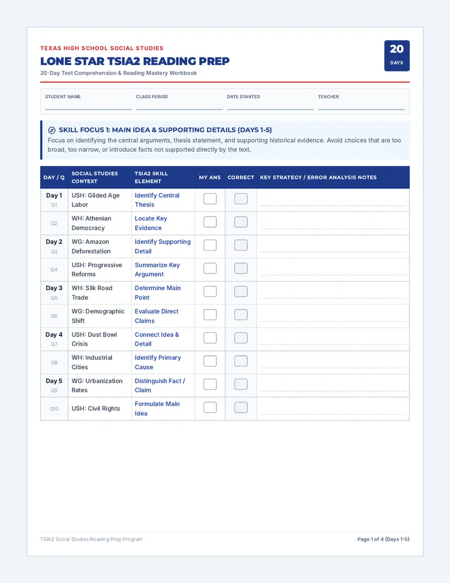
Task: Click the 'Day 5' Q9 cell
Action: 54,385
